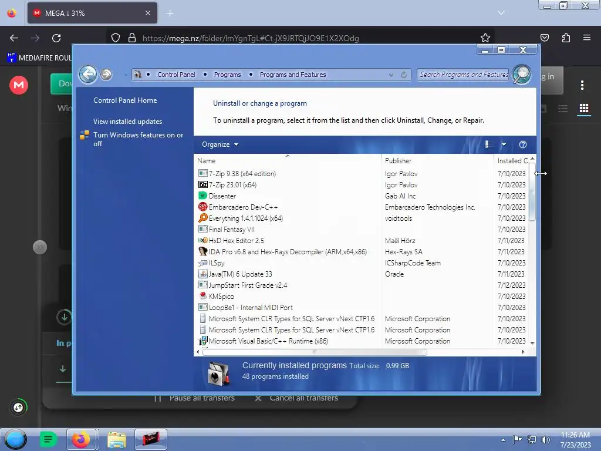Open MEGA three-dot more options menu

coord(582,85)
